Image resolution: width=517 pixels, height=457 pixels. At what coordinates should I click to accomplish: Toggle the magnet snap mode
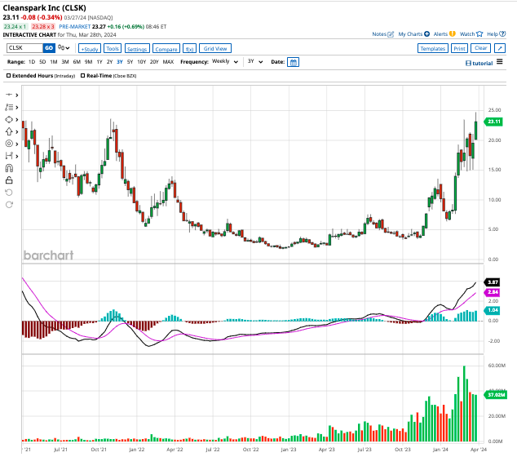(x=9, y=168)
